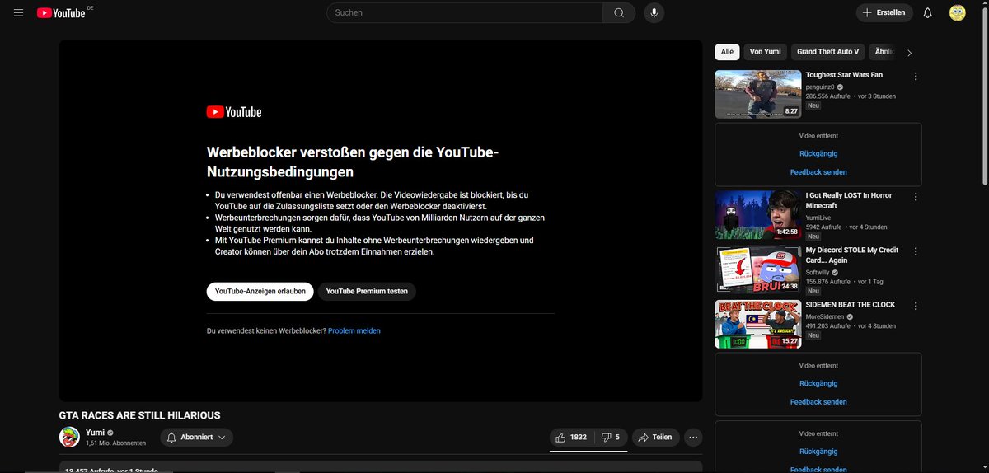Open the Yumi channel avatar
989x473 pixels.
click(x=69, y=437)
